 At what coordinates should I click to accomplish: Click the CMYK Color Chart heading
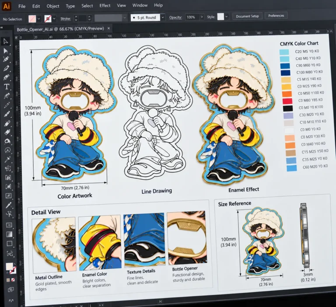pyautogui.click(x=299, y=43)
